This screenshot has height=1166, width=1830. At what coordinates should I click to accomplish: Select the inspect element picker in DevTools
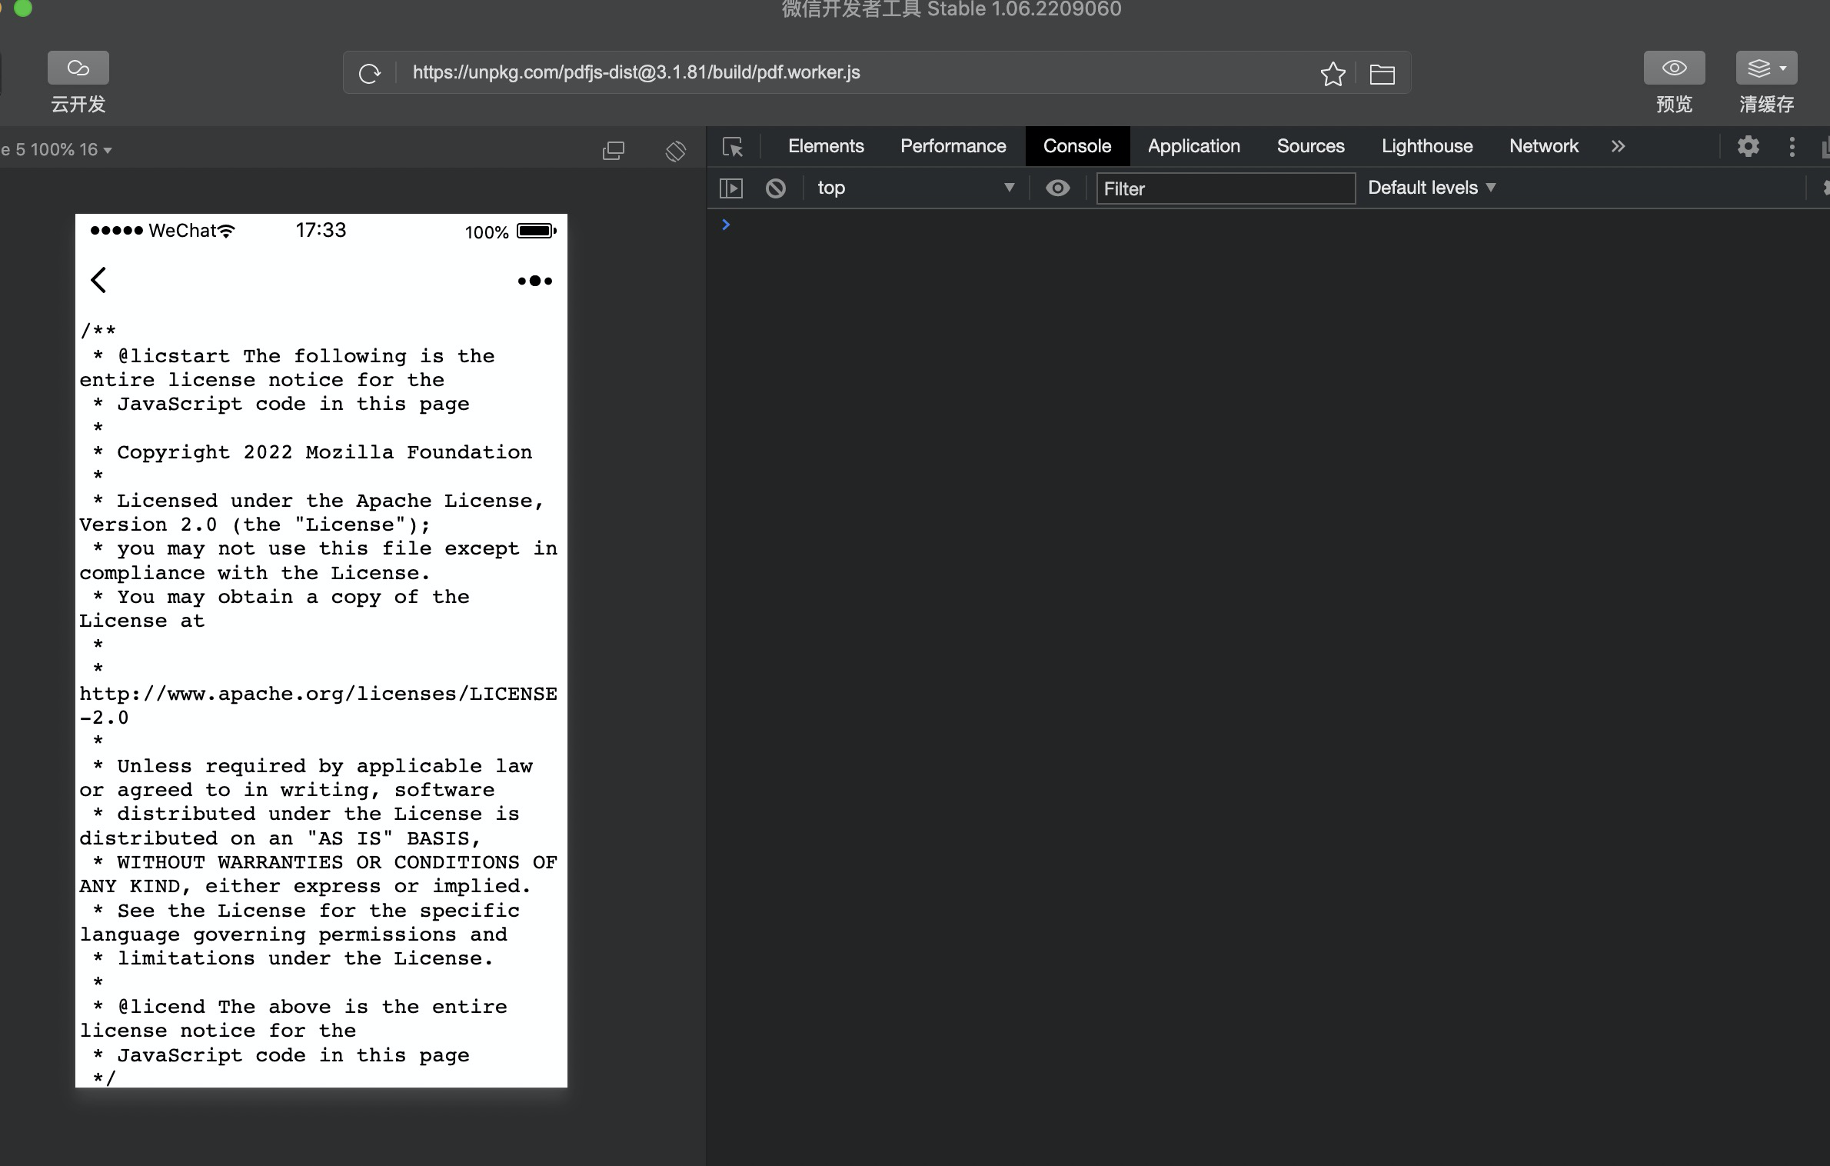732,146
